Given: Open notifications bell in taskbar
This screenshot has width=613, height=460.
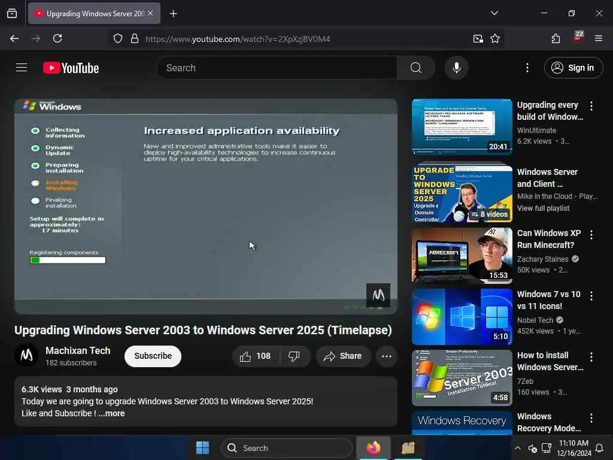Looking at the screenshot, I should (x=599, y=448).
